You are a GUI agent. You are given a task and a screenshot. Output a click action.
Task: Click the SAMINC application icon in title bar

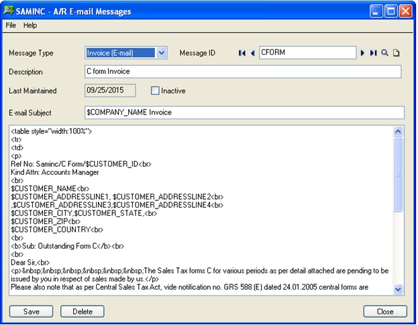[x=9, y=11]
